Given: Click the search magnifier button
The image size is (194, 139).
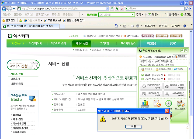Looking at the screenshot, I should [x=187, y=9].
